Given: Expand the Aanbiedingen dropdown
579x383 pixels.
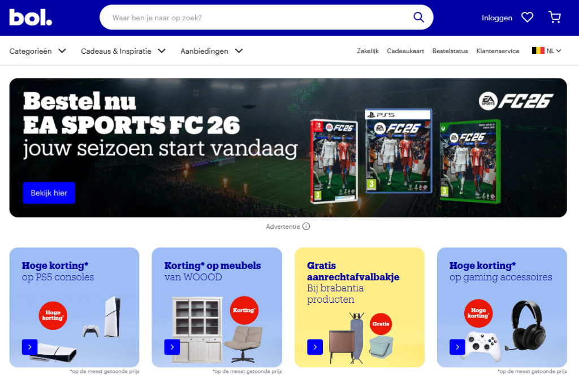Looking at the screenshot, I should (x=211, y=51).
